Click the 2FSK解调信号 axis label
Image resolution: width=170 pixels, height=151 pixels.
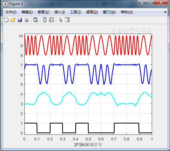(x=88, y=145)
